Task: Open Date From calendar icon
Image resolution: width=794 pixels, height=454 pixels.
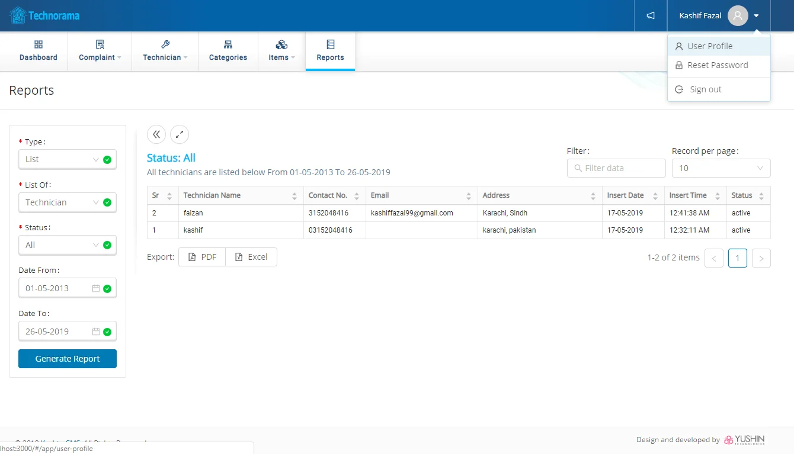Action: (95, 288)
